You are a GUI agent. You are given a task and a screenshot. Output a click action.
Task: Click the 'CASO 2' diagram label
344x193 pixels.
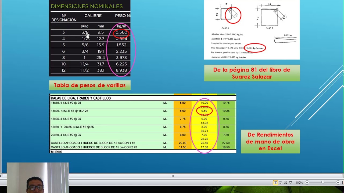(x=269, y=28)
